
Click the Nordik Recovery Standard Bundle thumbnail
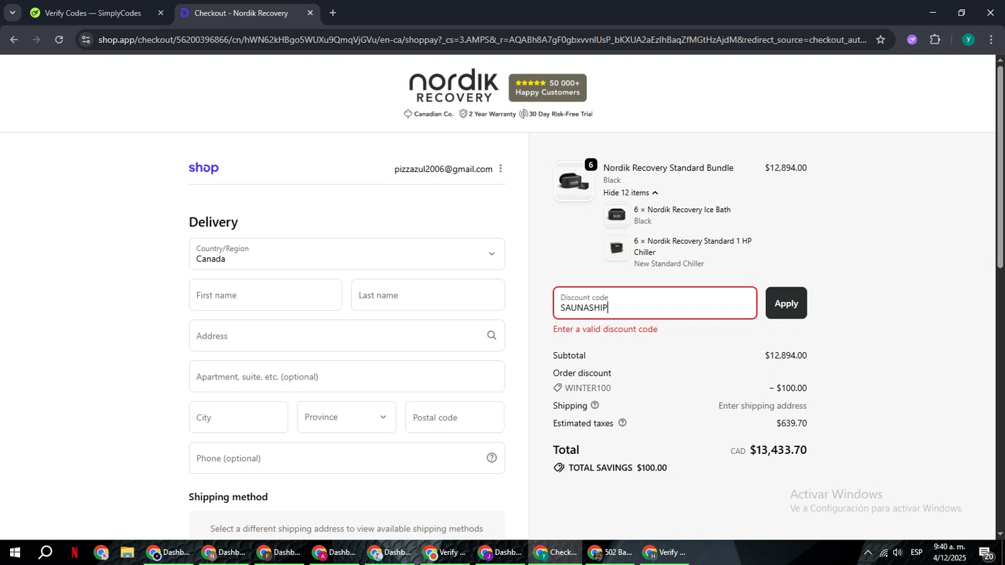coord(574,181)
